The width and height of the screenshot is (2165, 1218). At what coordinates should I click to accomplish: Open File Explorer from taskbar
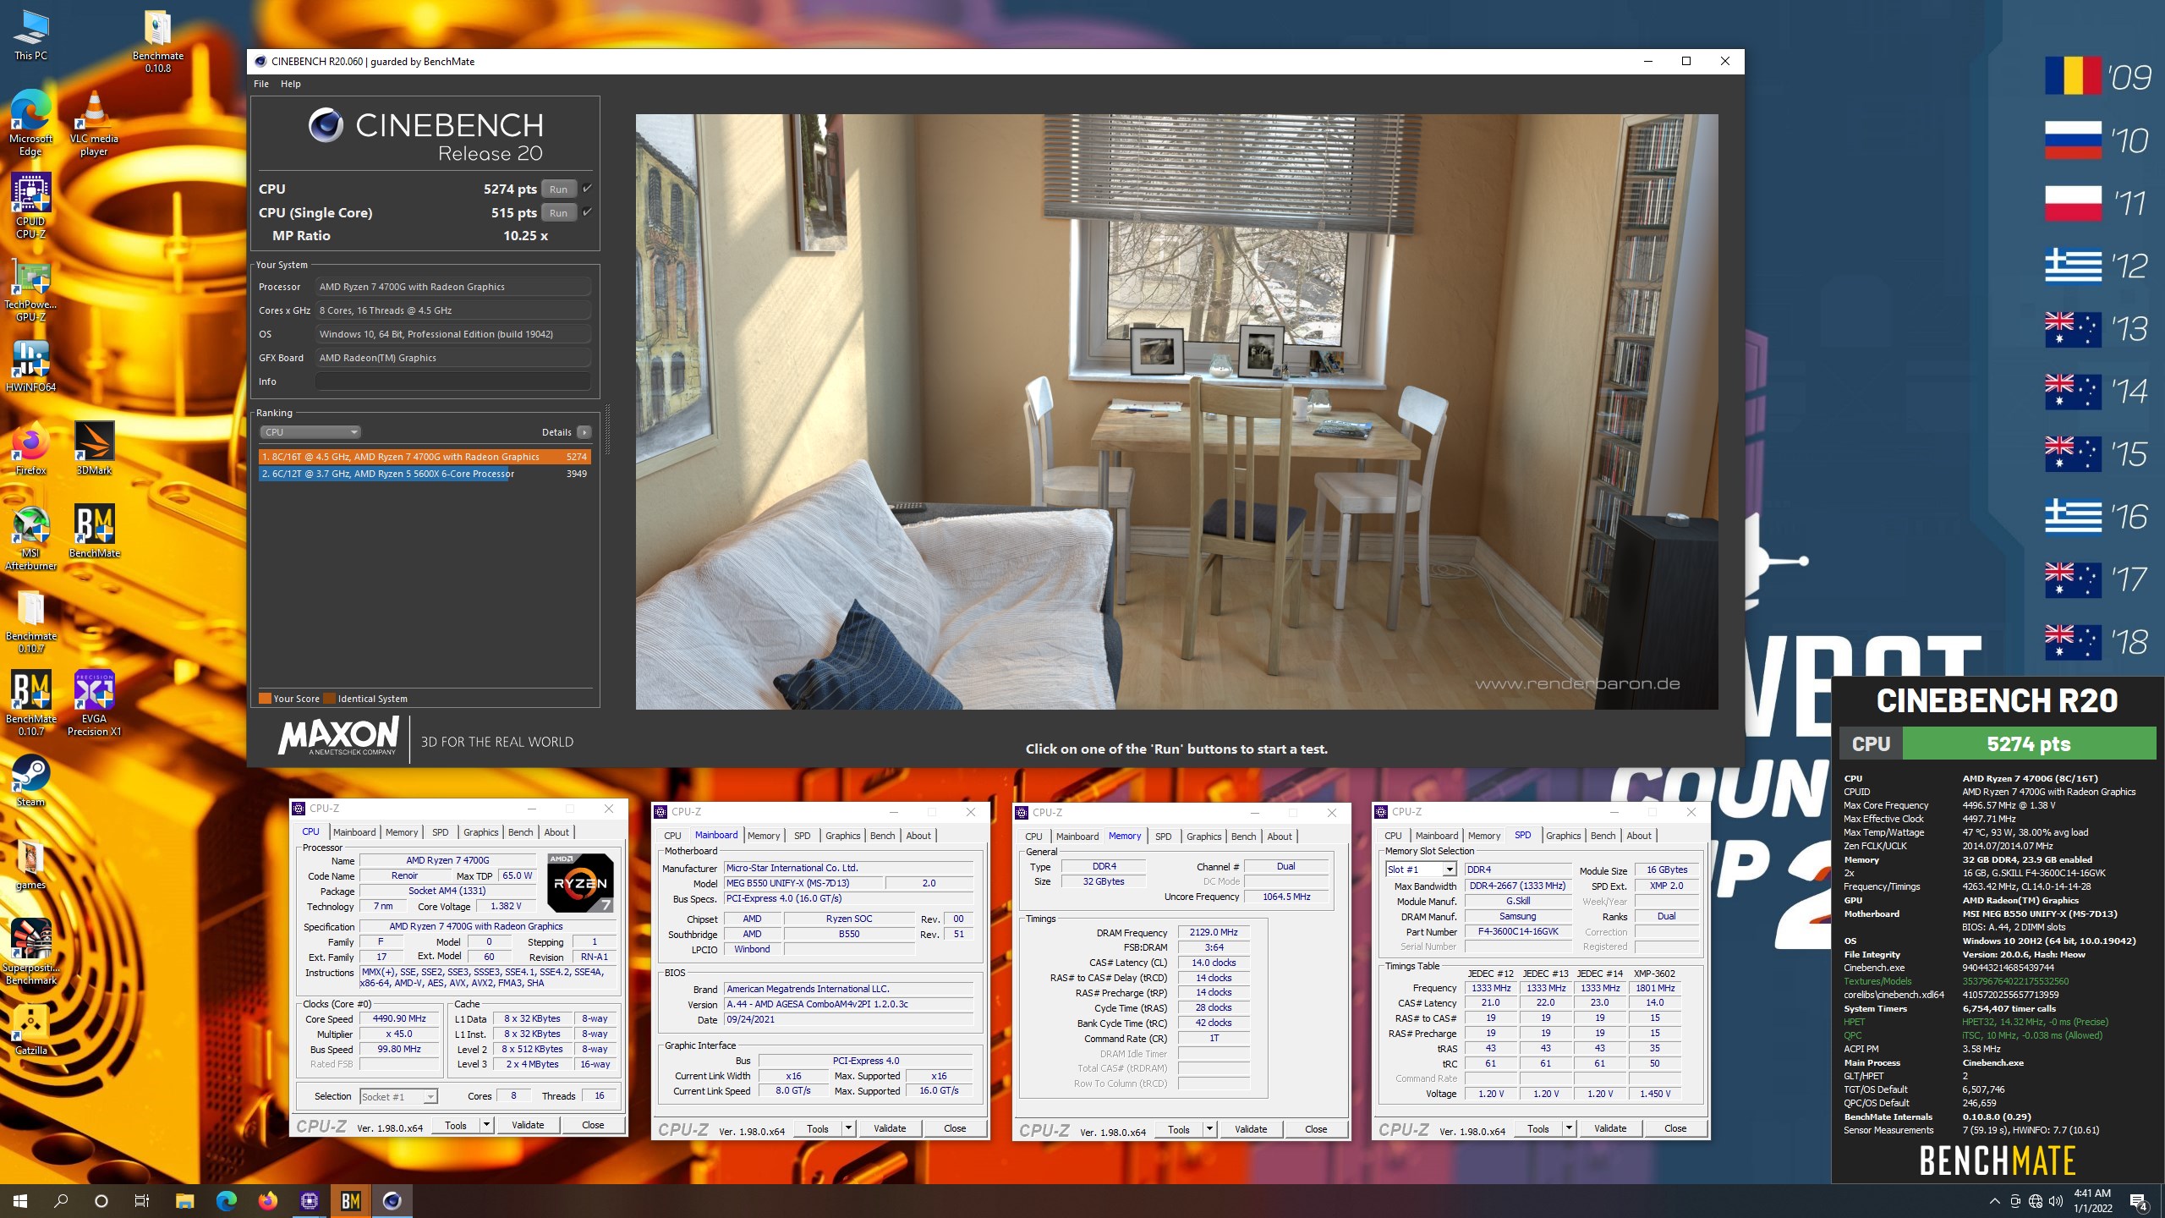coord(184,1201)
